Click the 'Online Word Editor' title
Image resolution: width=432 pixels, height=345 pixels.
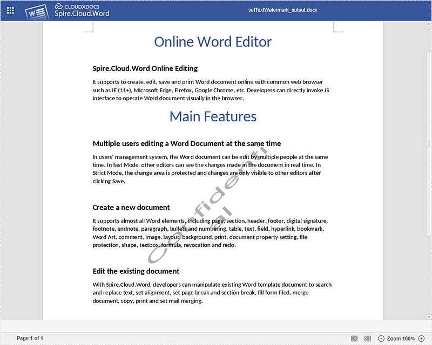[213, 42]
